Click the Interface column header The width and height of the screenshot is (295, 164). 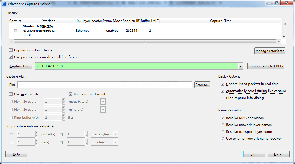(x=48, y=21)
